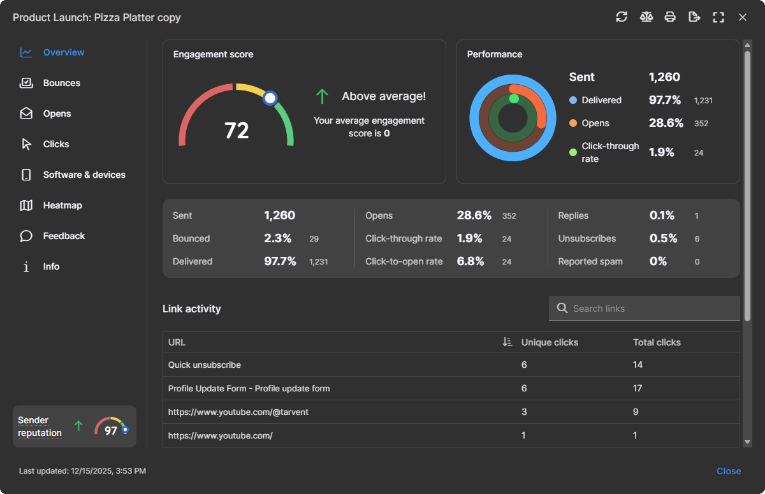Open the campaign comparison (scales) icon
This screenshot has height=494, width=765.
click(x=646, y=17)
